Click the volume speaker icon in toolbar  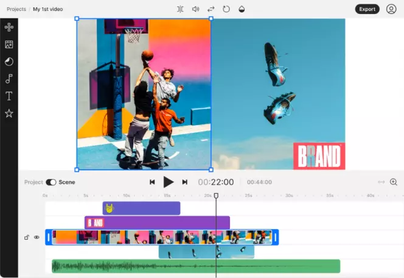click(x=195, y=9)
